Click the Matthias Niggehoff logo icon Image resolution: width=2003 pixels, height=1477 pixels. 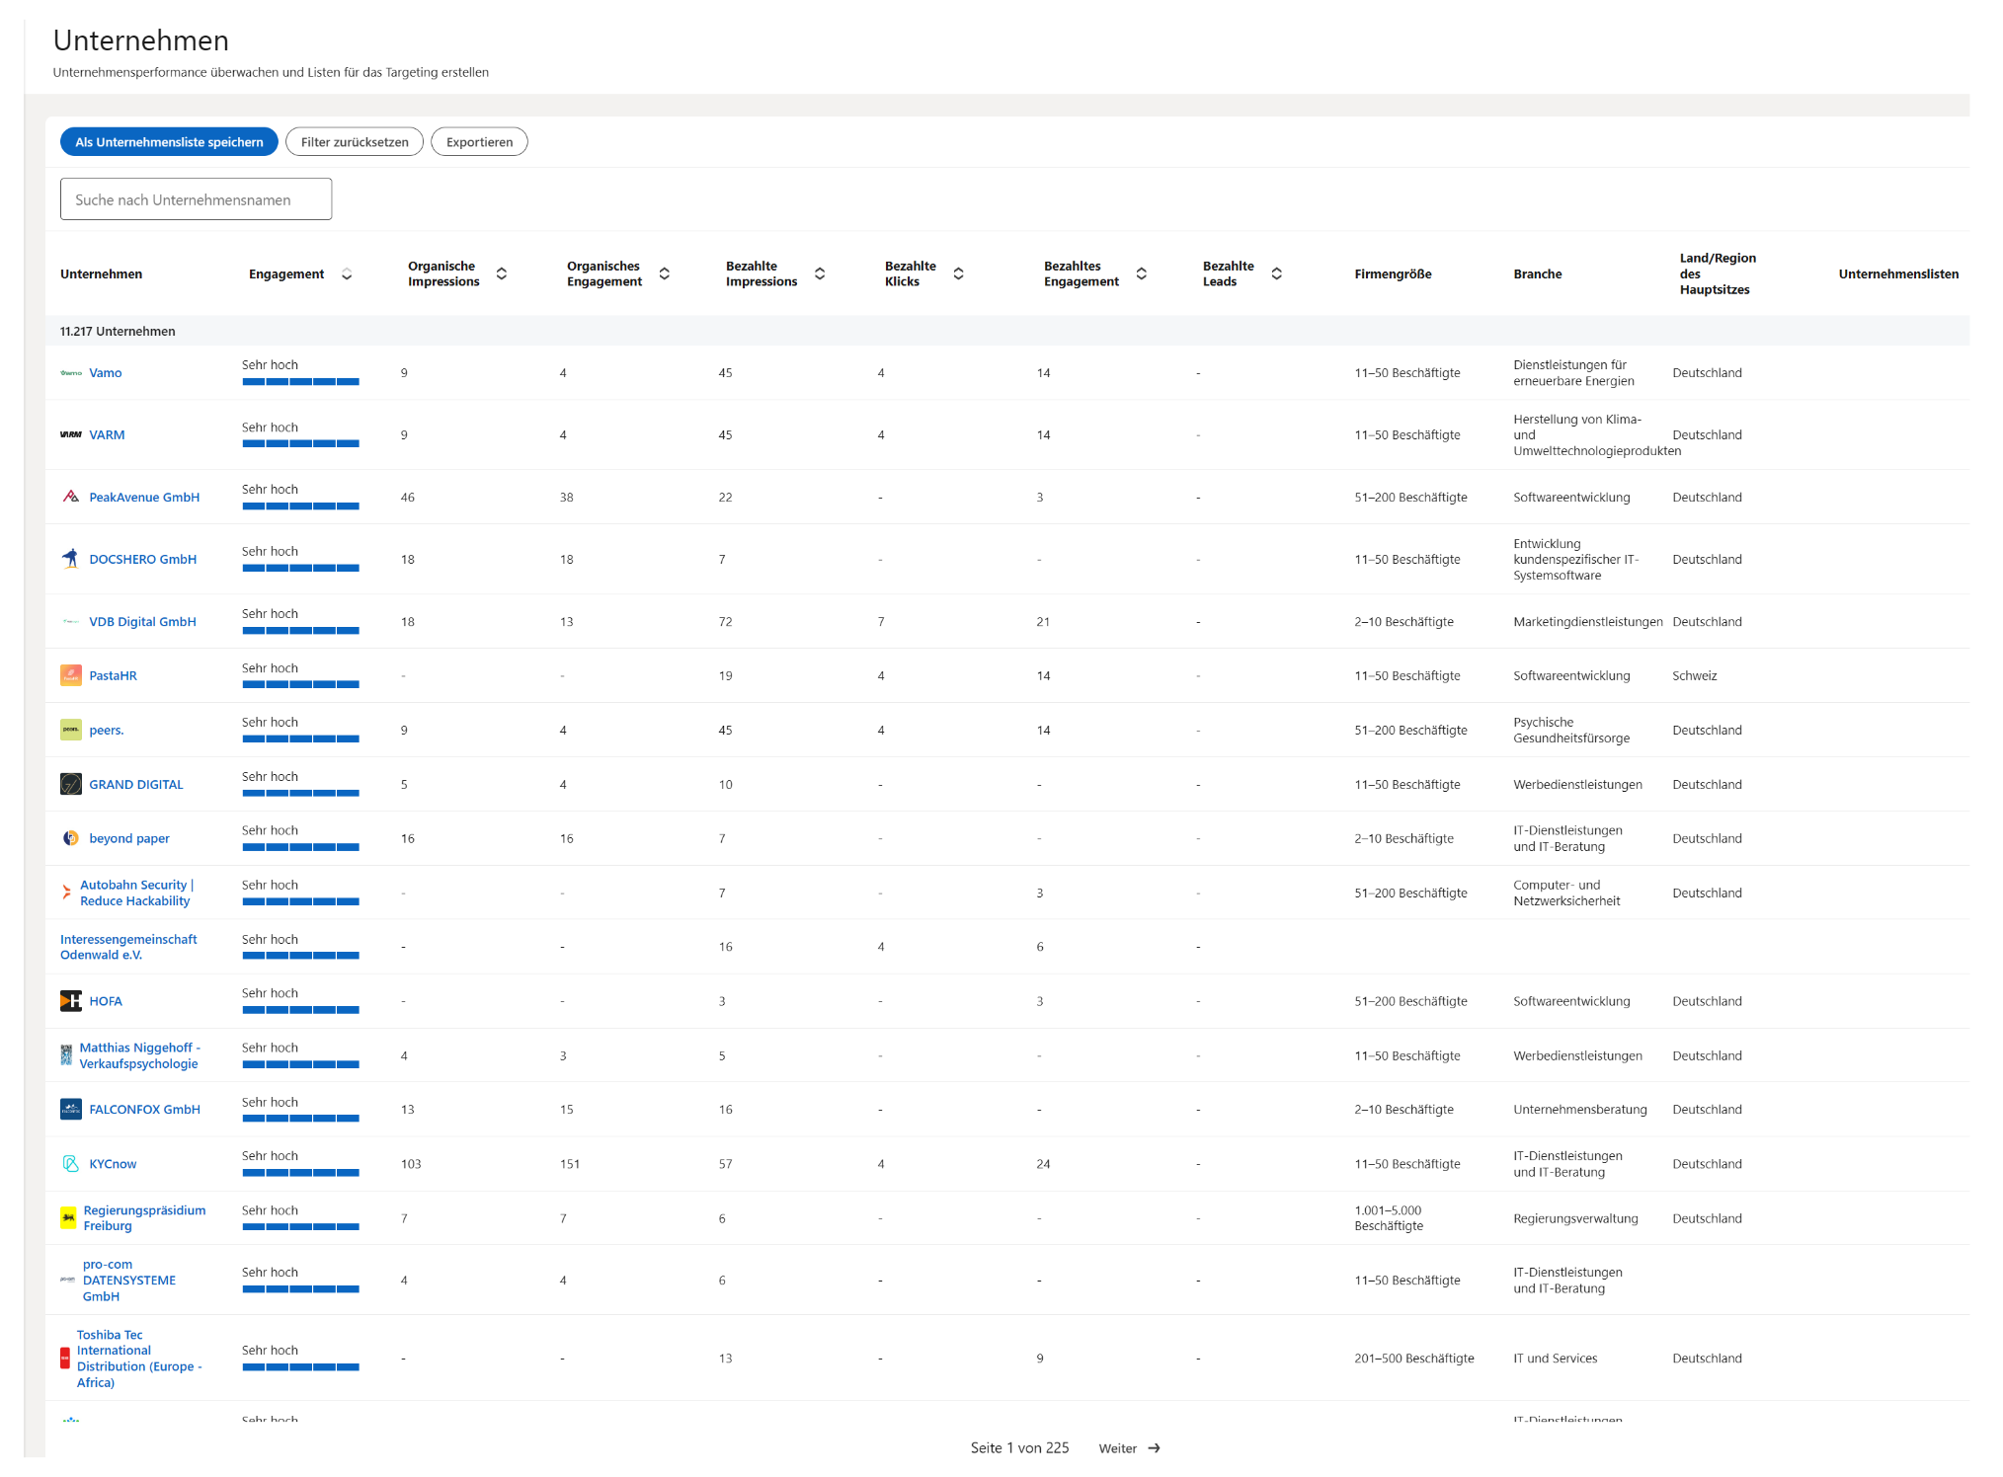coord(66,1055)
